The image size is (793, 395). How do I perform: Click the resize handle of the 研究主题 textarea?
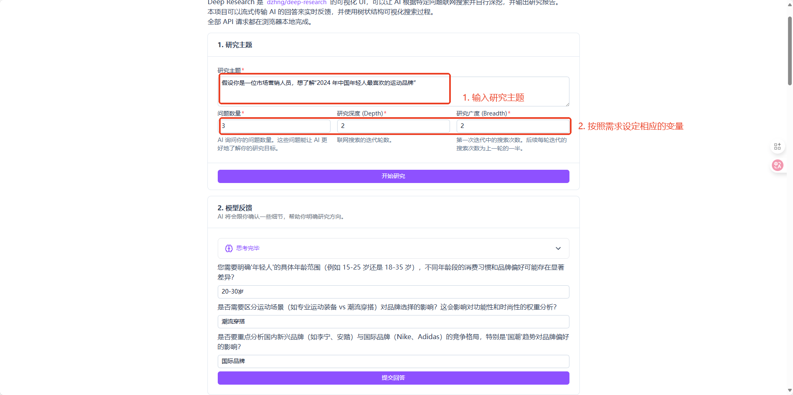(x=567, y=104)
